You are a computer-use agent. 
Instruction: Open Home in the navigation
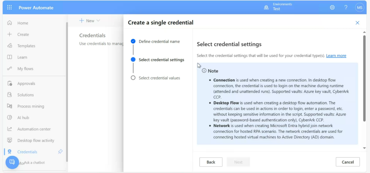click(23, 23)
